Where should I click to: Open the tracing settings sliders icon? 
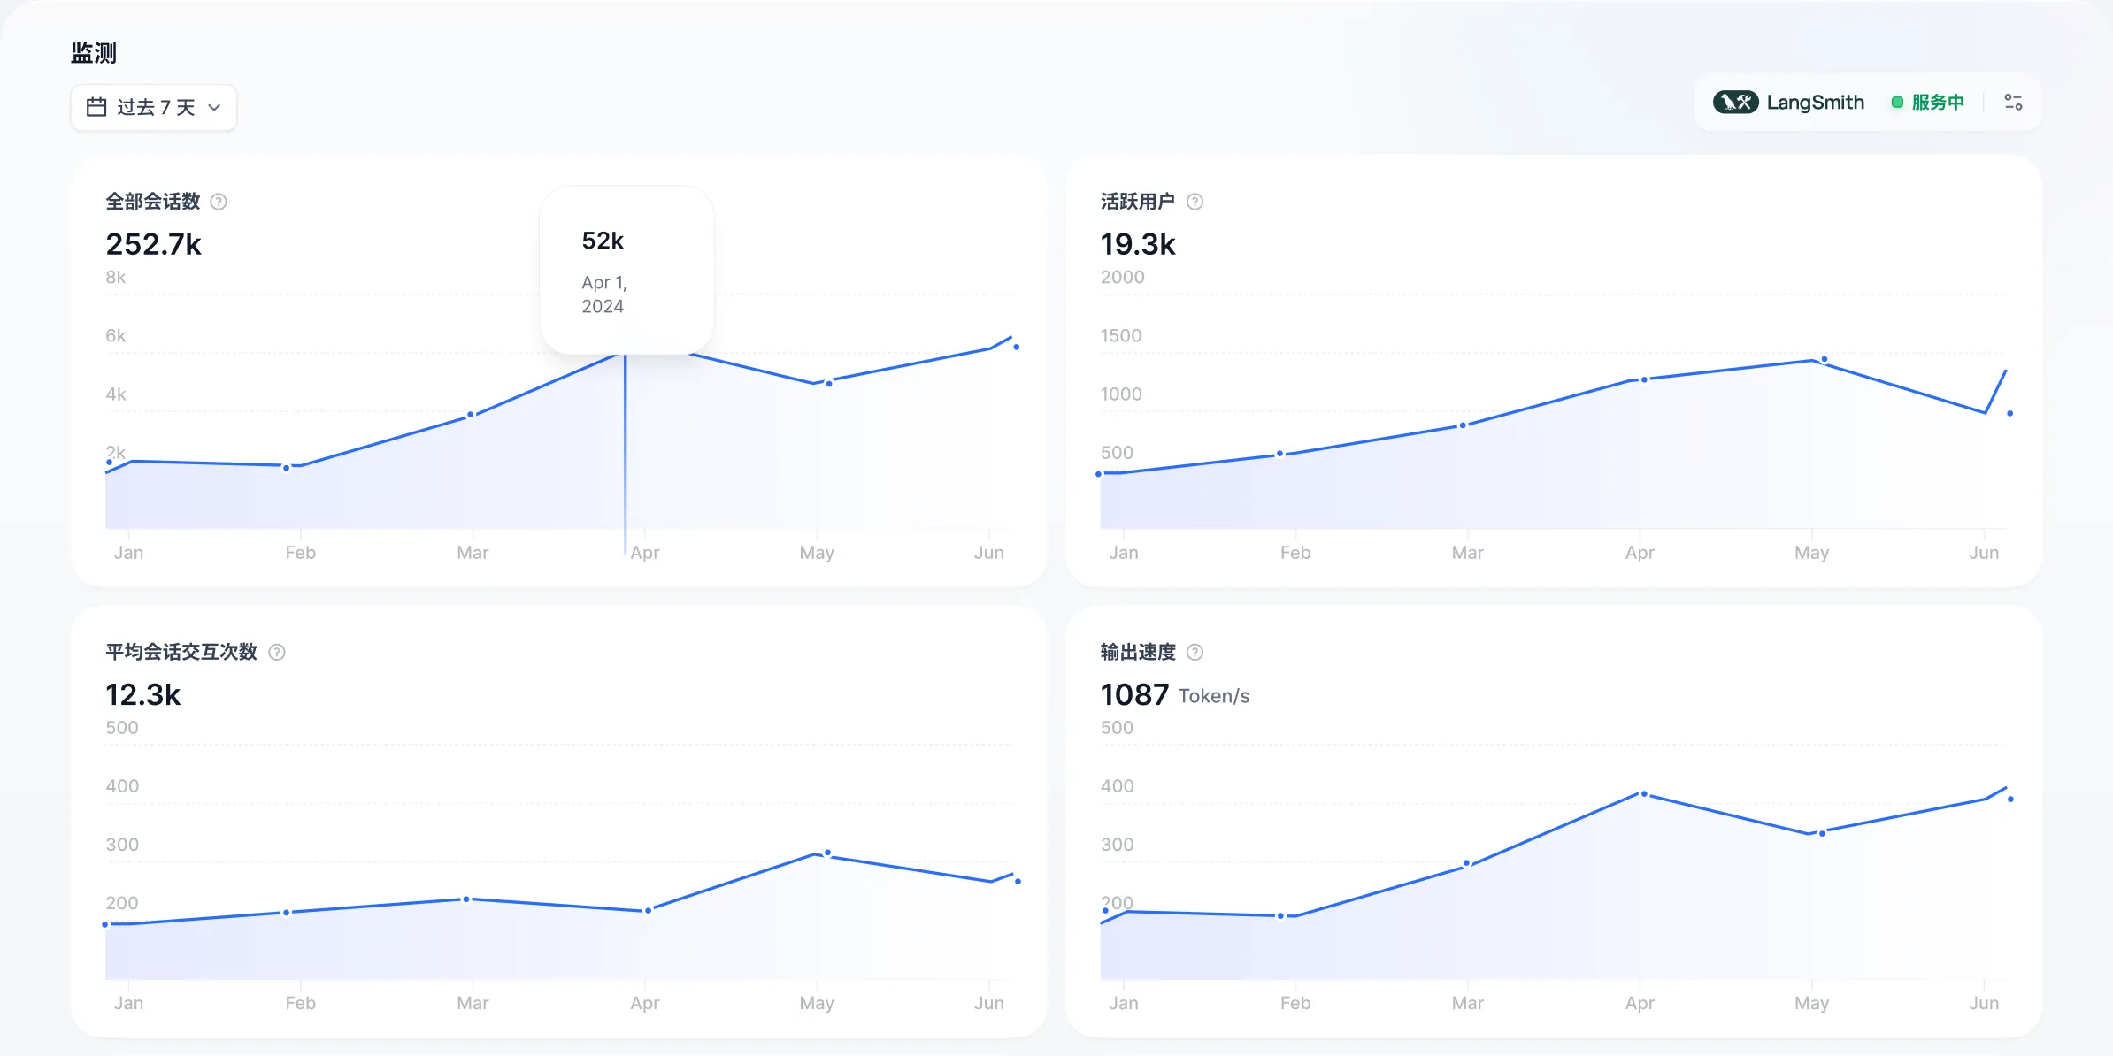click(2013, 103)
